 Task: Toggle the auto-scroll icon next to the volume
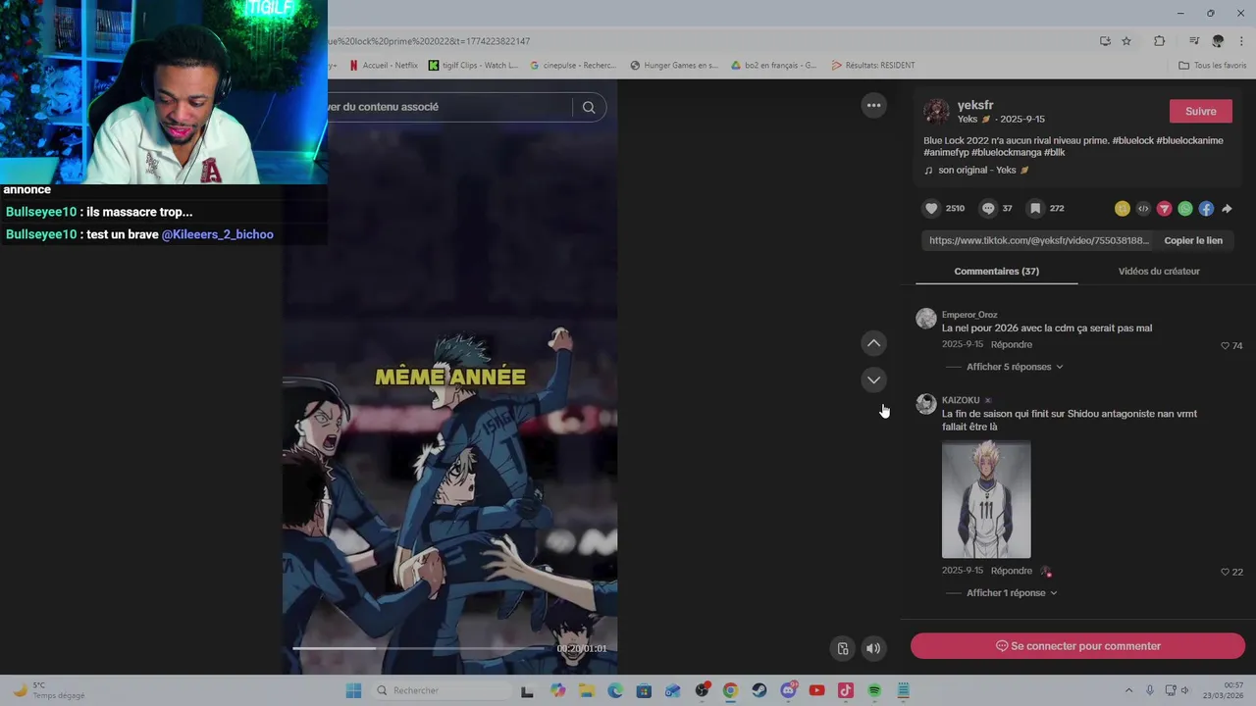[843, 648]
